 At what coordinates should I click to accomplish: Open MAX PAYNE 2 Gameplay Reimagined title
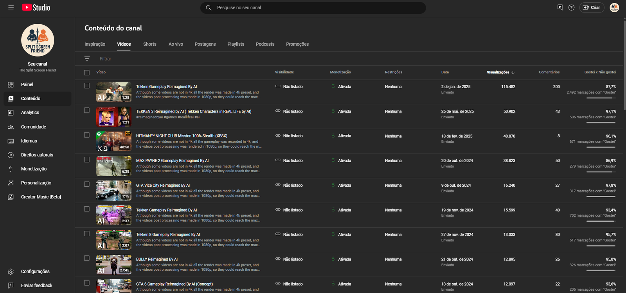click(173, 161)
